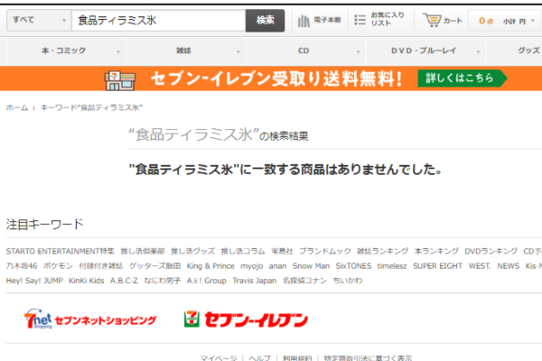
Task: Open the 本ランキング keyword link
Action: pyautogui.click(x=436, y=251)
